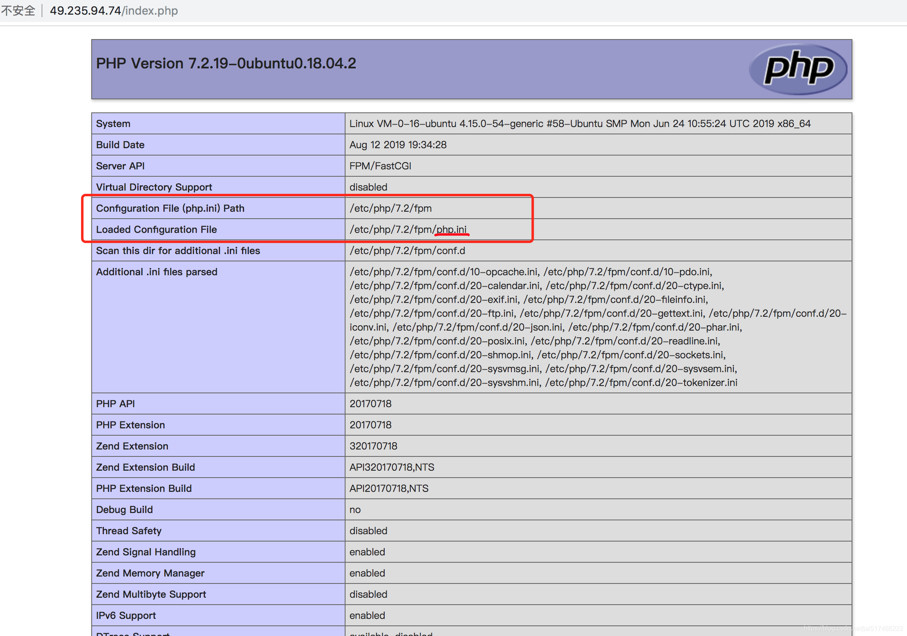
Task: Click Zend Memory Manager label
Action: pyautogui.click(x=150, y=573)
